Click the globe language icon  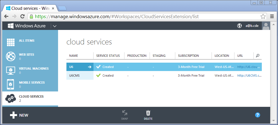click(239, 26)
